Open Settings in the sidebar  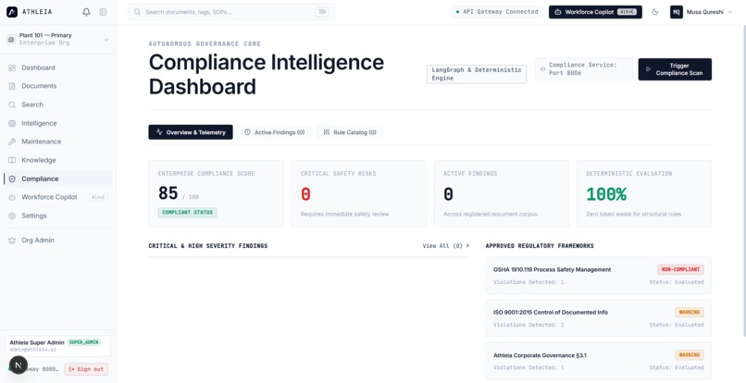pos(58,216)
